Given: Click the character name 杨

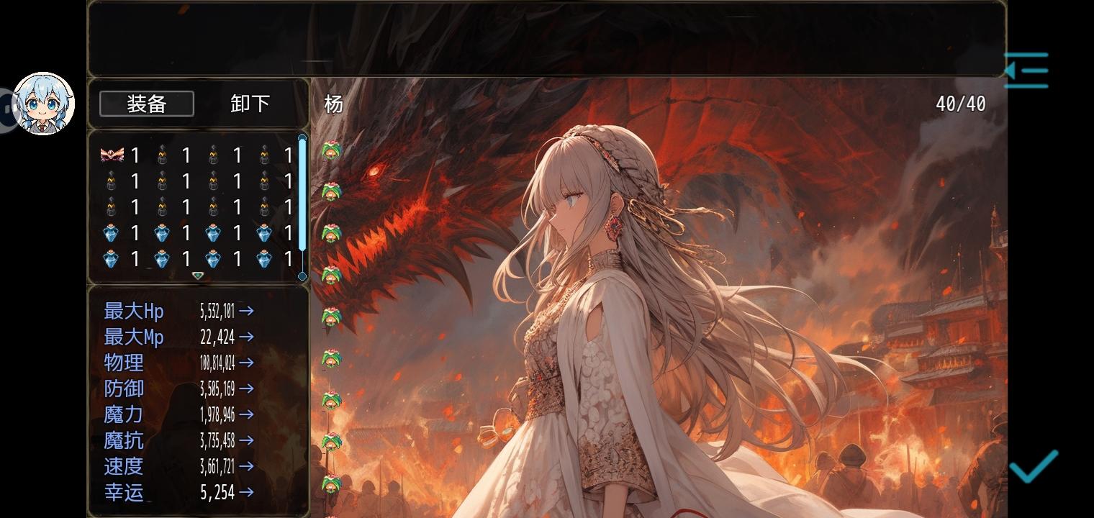Looking at the screenshot, I should [x=334, y=104].
